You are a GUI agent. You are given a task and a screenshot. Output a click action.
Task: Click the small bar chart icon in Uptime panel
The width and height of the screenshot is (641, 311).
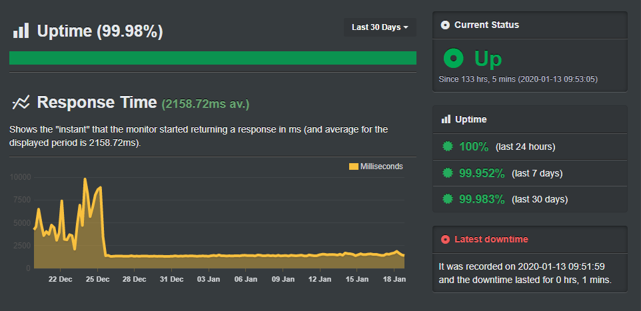tap(446, 119)
